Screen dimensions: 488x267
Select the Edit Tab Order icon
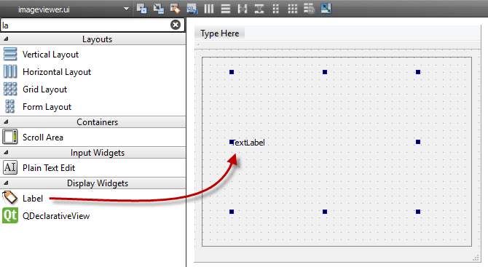[192, 9]
